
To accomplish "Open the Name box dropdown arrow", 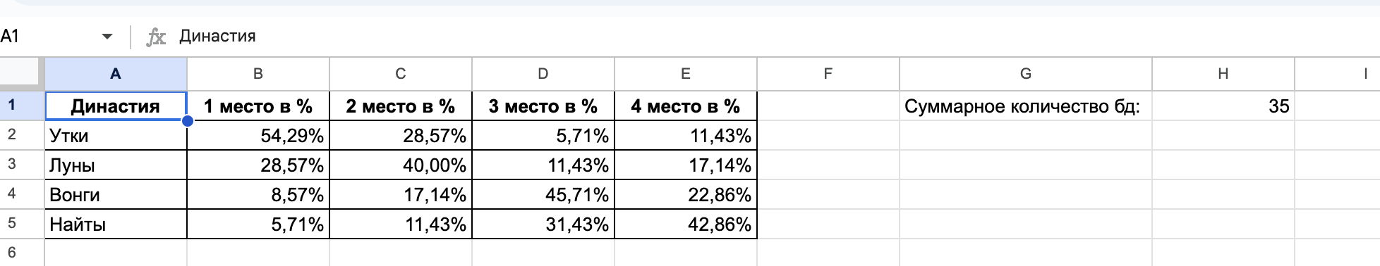I will [x=107, y=36].
